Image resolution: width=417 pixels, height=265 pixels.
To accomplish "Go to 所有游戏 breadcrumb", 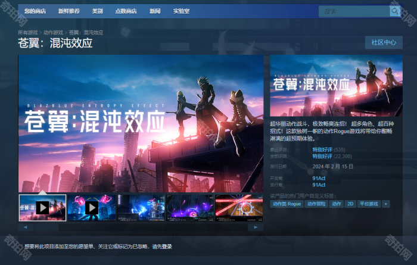I will [x=27, y=32].
